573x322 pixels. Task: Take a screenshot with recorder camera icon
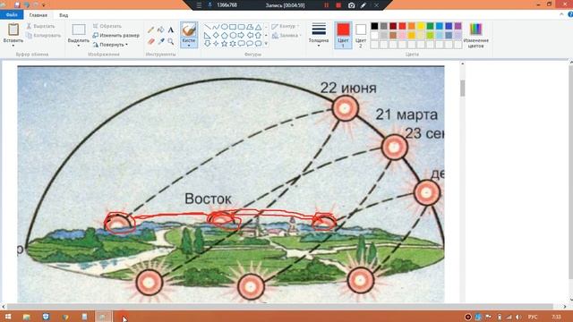tap(351, 5)
